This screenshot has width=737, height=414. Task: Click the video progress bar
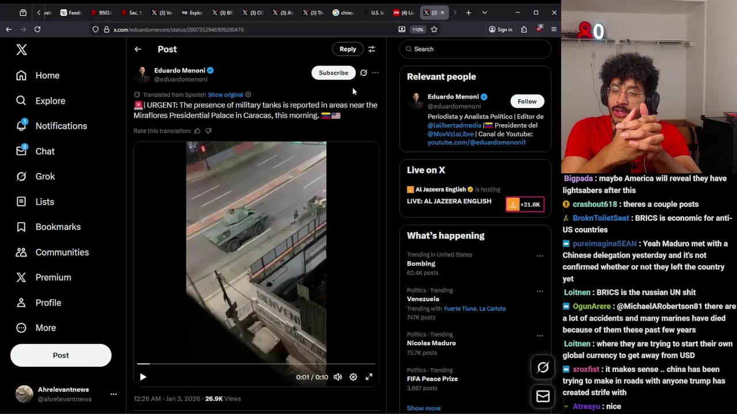coord(256,364)
